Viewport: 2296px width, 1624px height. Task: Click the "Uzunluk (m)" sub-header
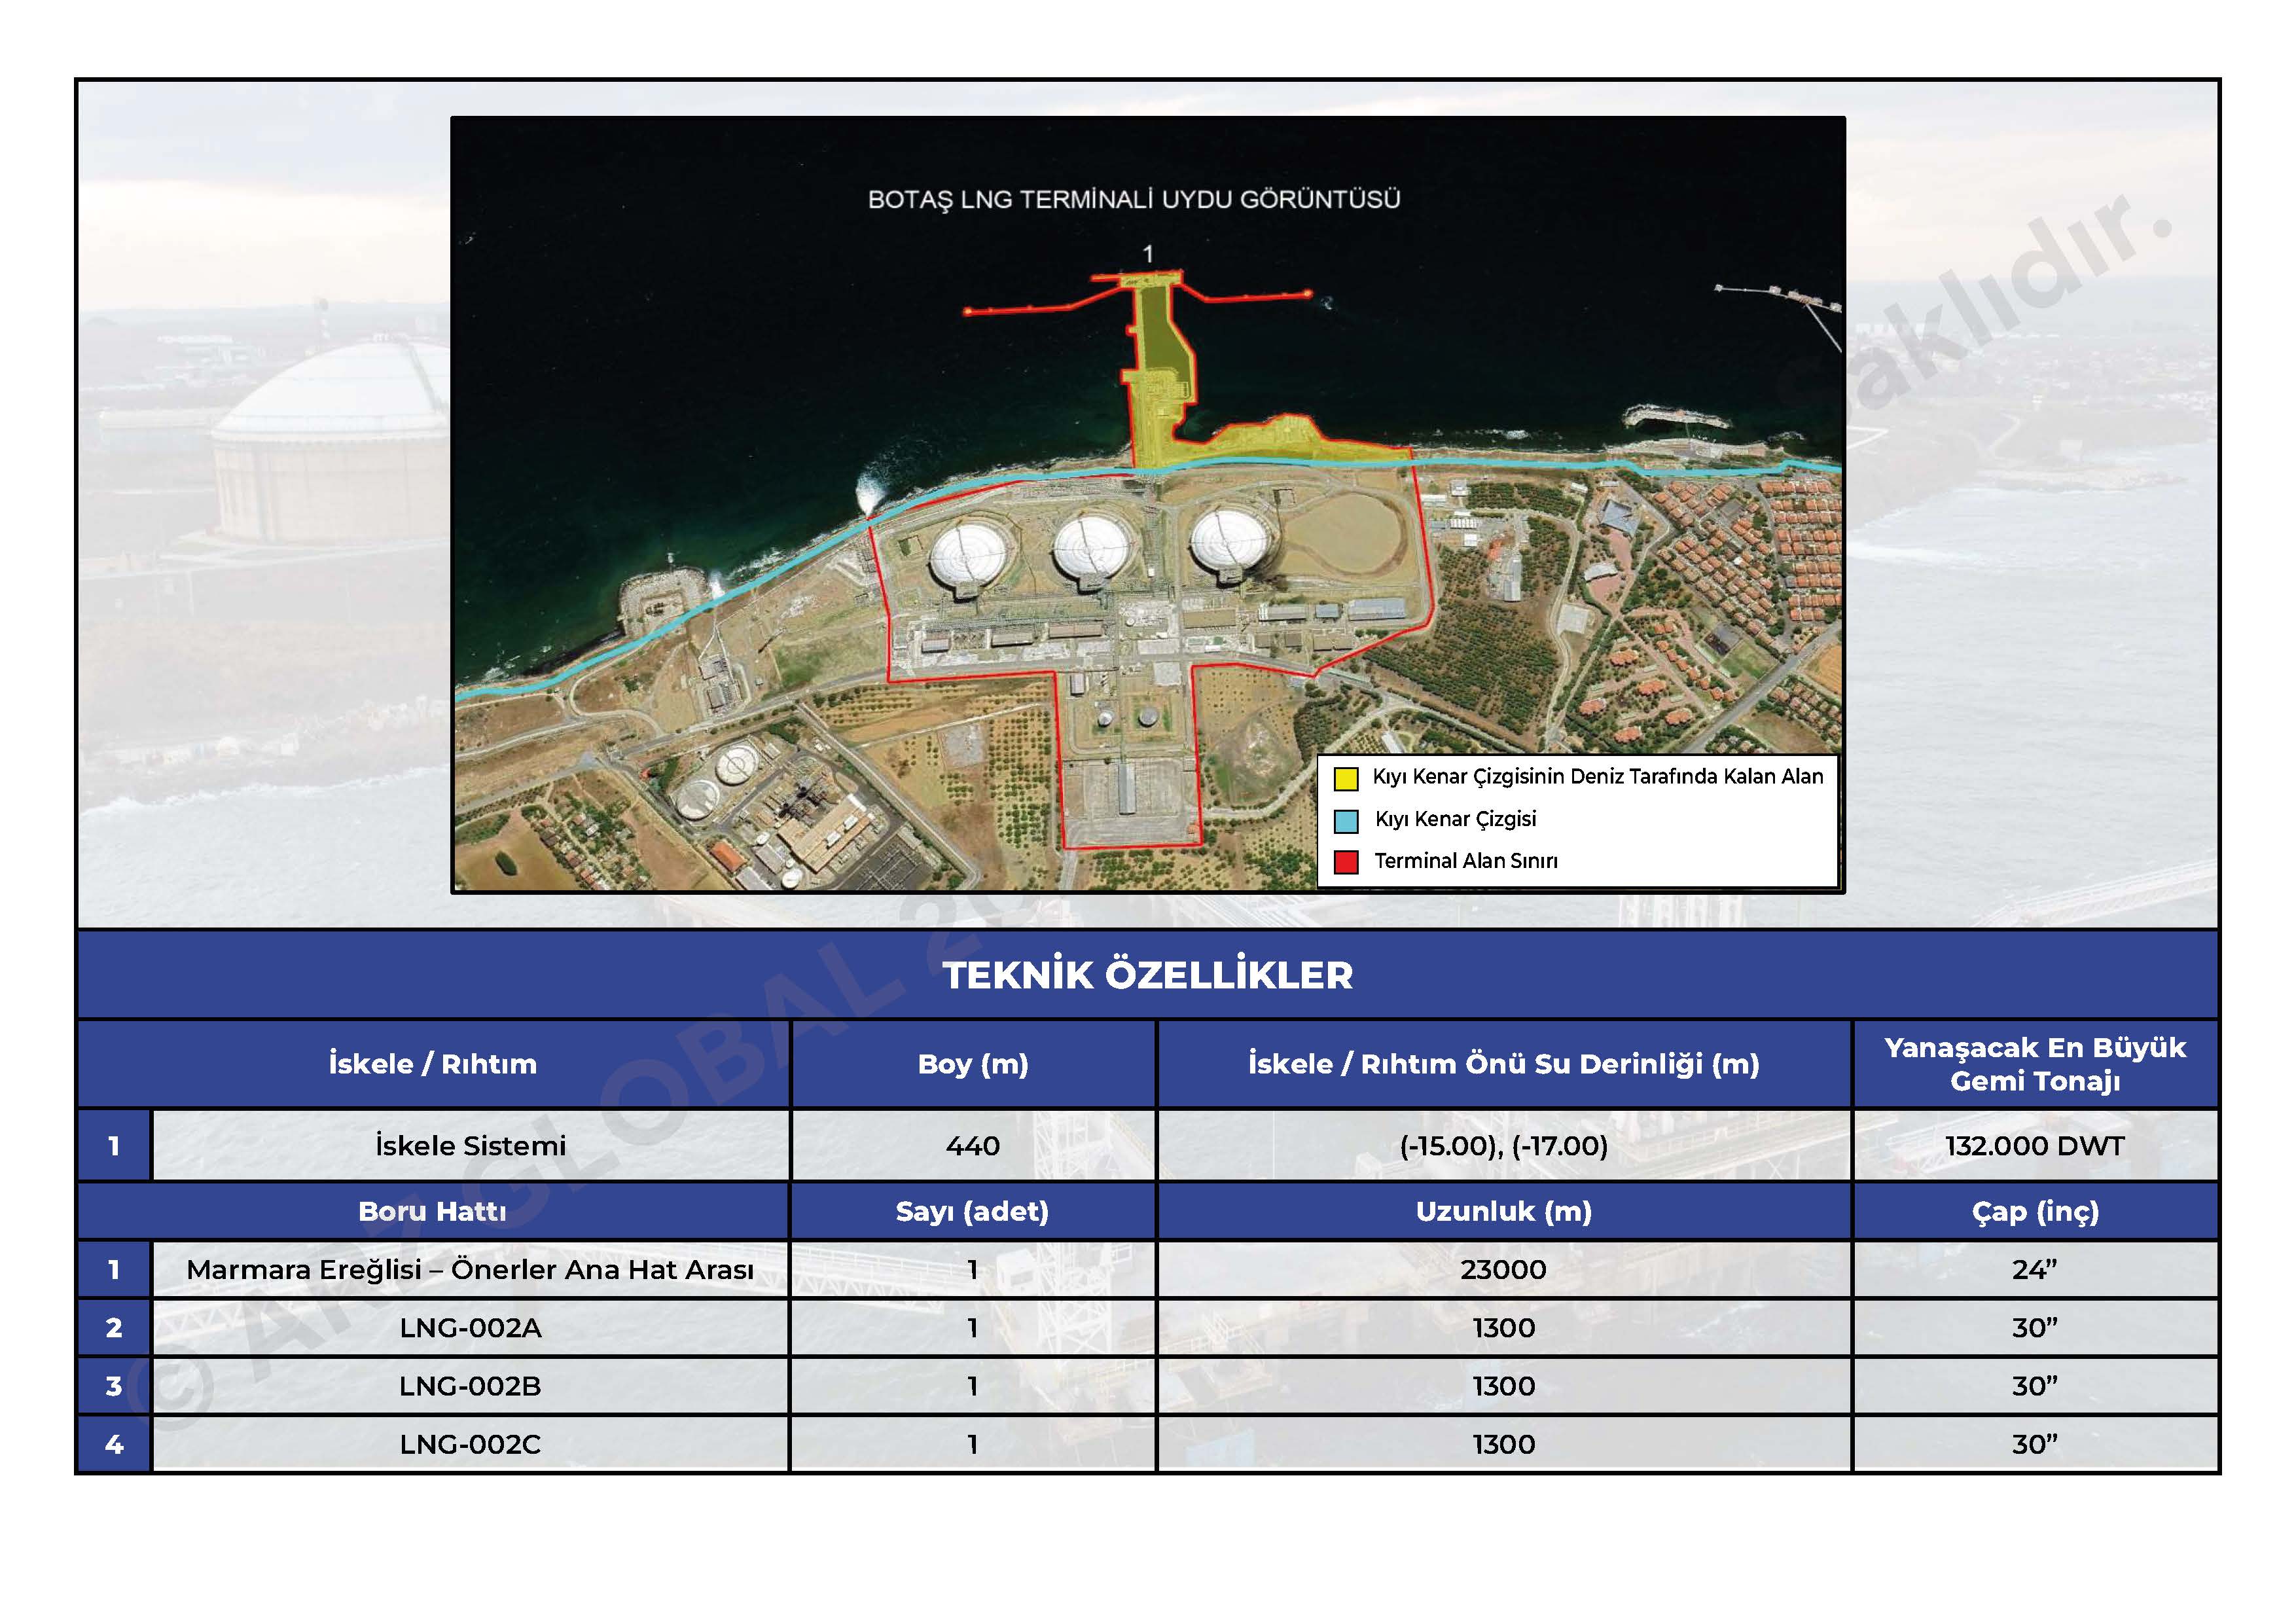tap(1503, 1212)
